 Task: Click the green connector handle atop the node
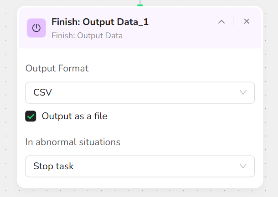tap(140, 5)
